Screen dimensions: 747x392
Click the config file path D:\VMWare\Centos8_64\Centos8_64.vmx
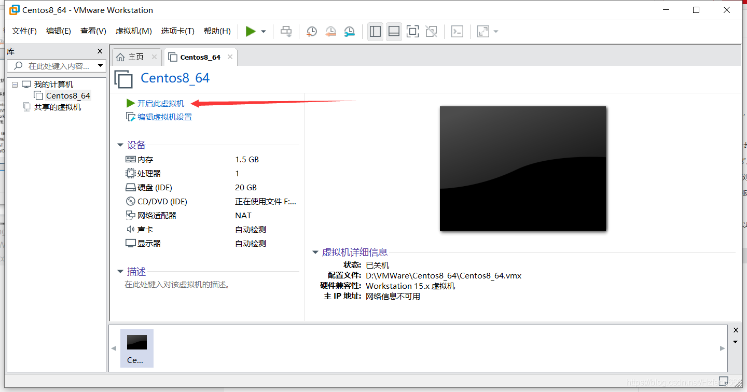[x=444, y=275]
